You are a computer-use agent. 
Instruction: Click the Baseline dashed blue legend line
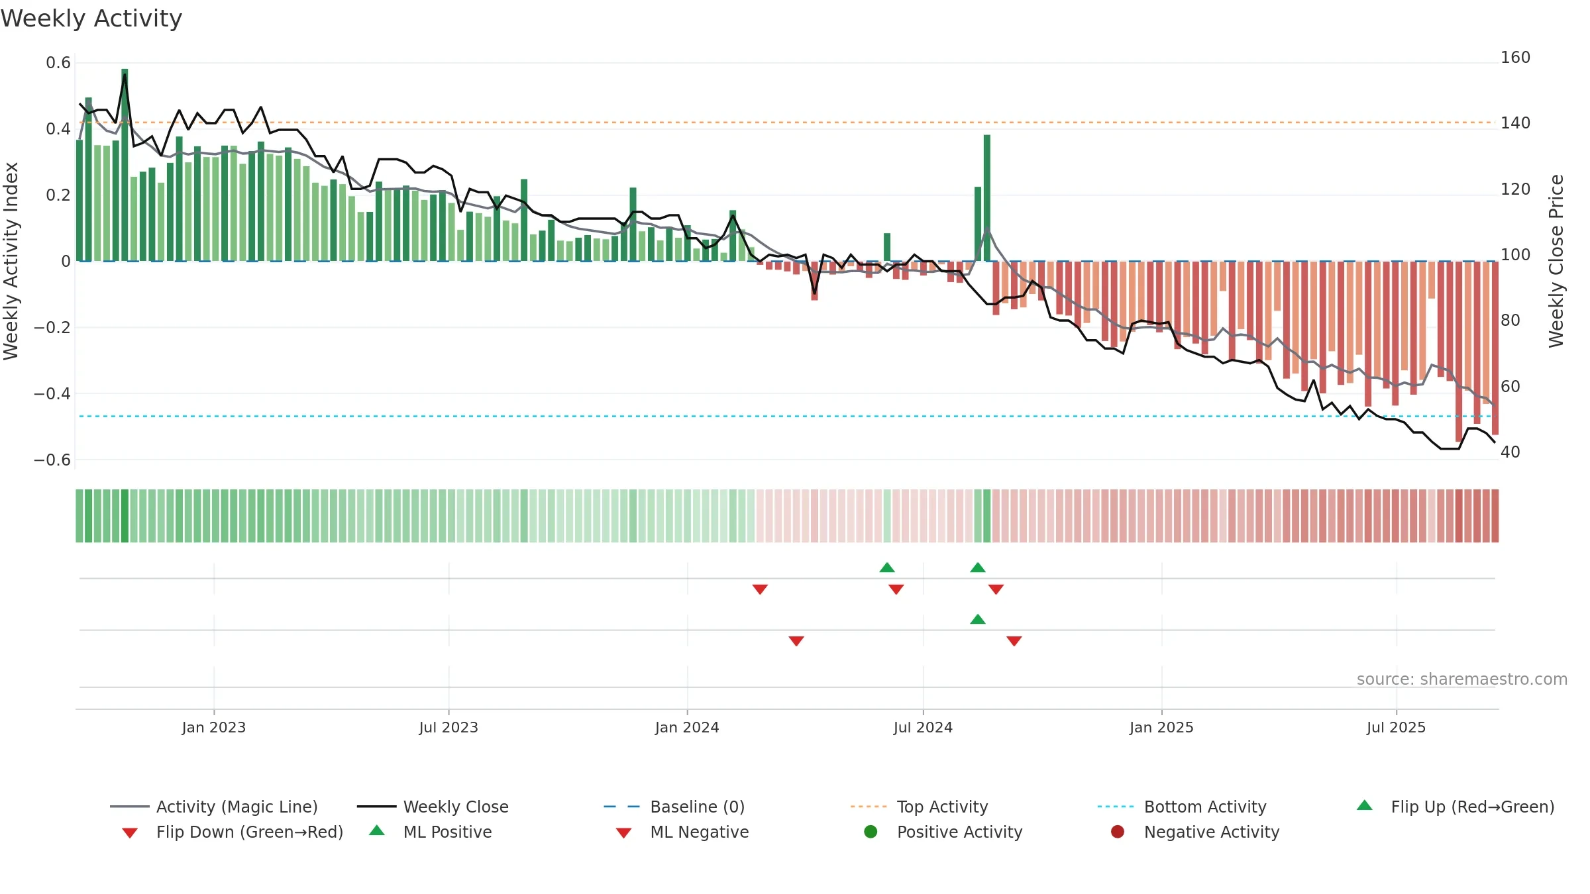(x=622, y=807)
